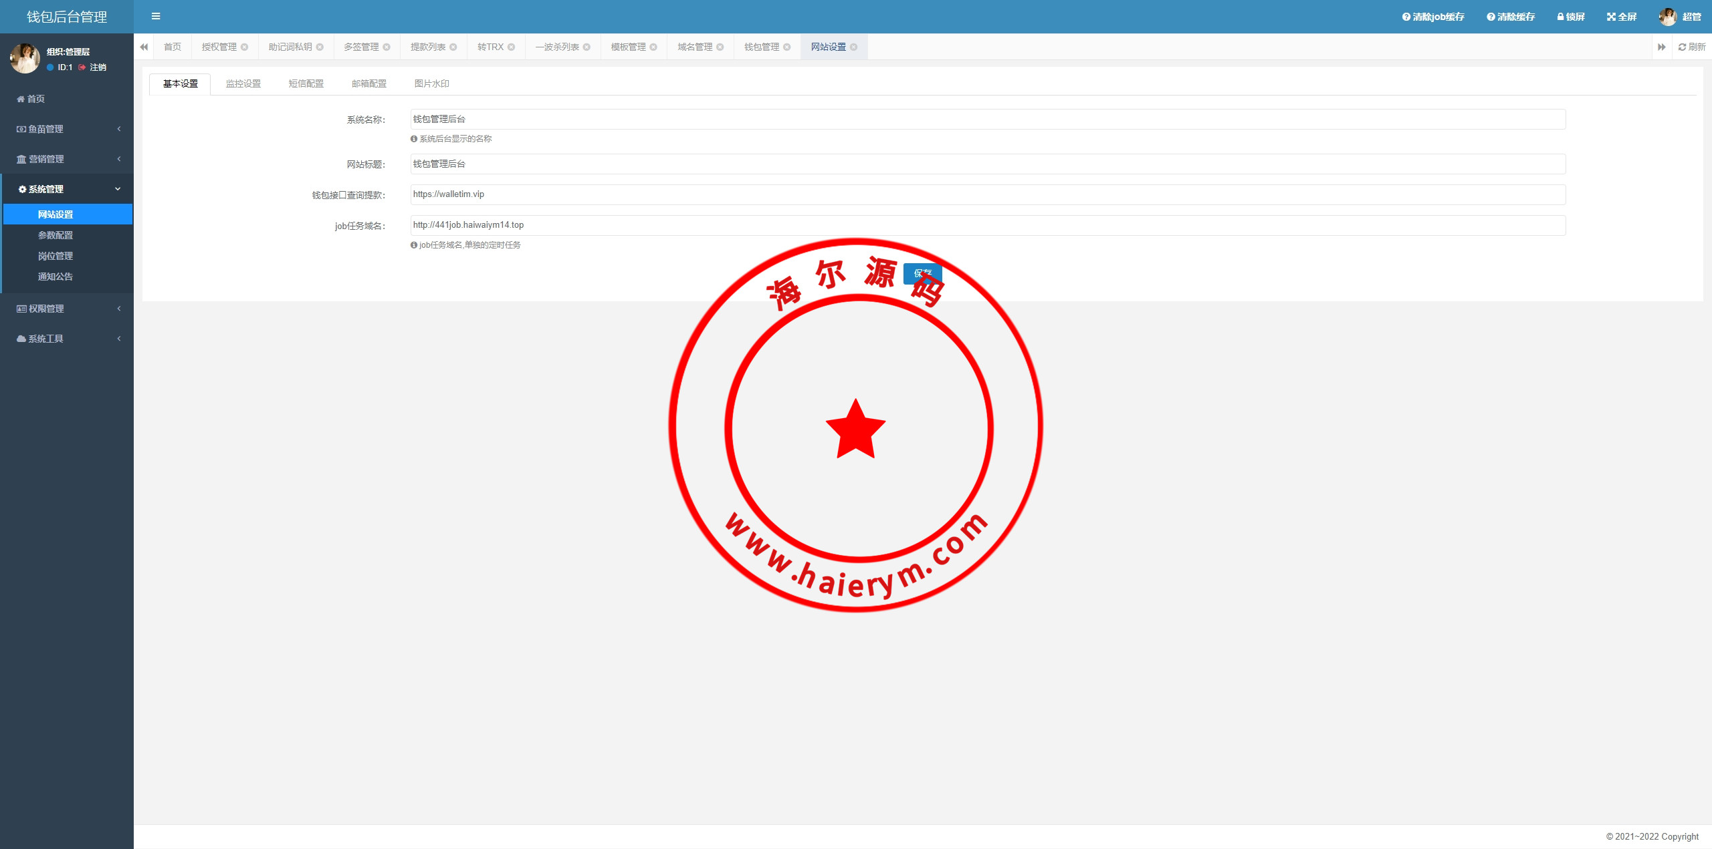This screenshot has height=849, width=1712.
Task: Click the lock screen (锁屏) icon
Action: (1560, 17)
